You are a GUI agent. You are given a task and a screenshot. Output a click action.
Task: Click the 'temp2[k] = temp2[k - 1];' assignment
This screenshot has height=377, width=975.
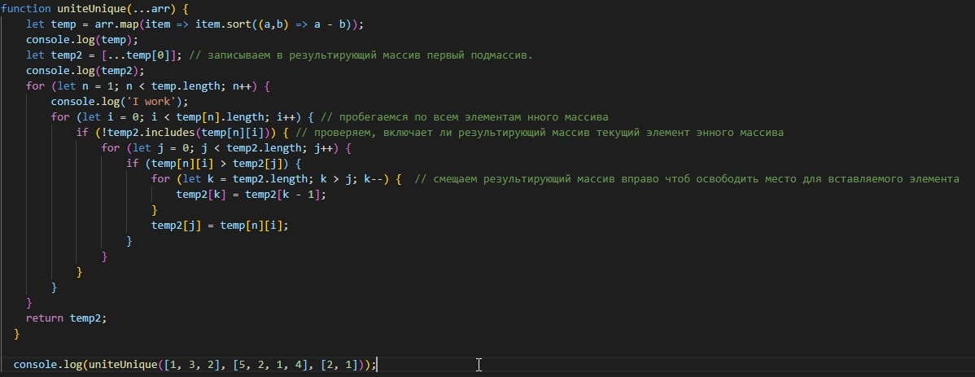(251, 196)
